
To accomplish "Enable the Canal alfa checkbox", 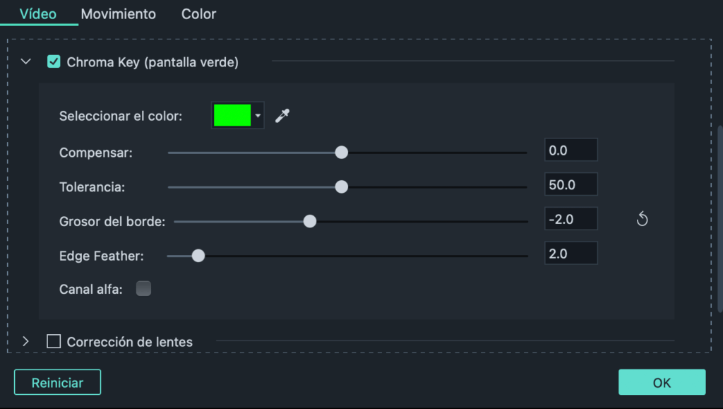I will tap(143, 288).
